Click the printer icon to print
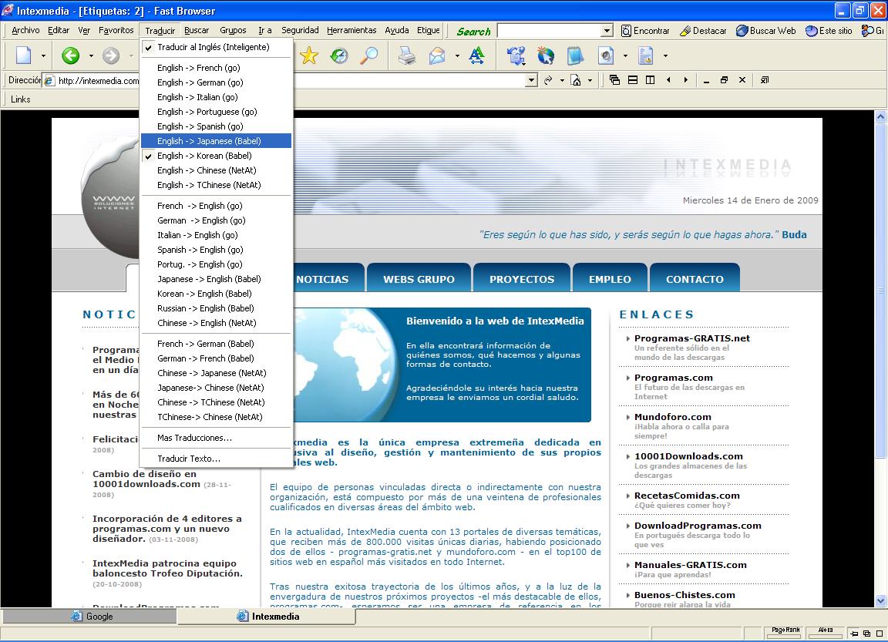Viewport: 888px width, 642px height. tap(407, 55)
